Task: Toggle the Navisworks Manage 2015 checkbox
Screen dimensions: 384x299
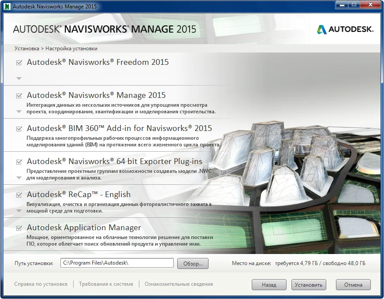Action: pos(19,96)
